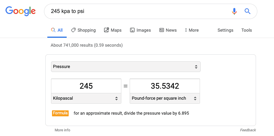Open the three-dot More menu
Screen dimensions: 274x136
tap(192, 30)
